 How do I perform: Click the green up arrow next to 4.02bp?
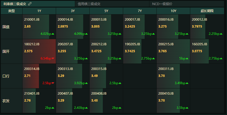[x=53, y=34]
